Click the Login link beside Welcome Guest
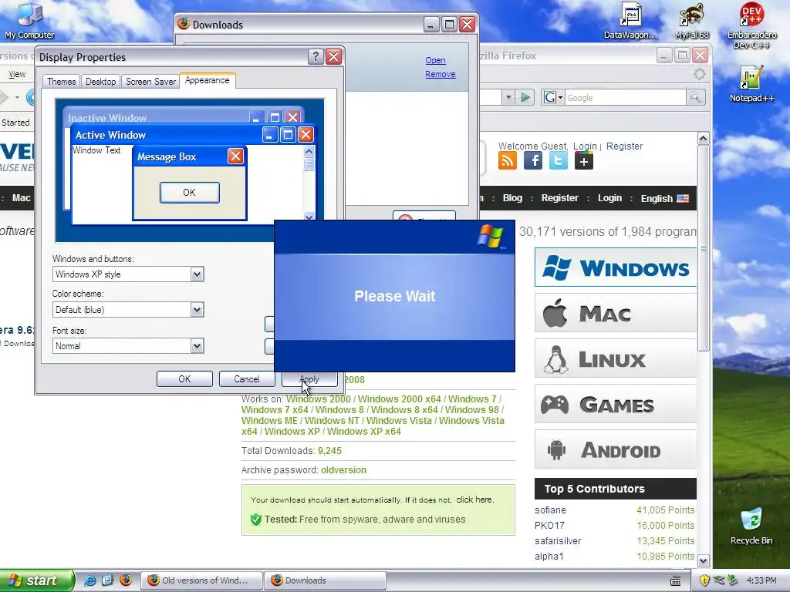This screenshot has height=592, width=790. (585, 146)
